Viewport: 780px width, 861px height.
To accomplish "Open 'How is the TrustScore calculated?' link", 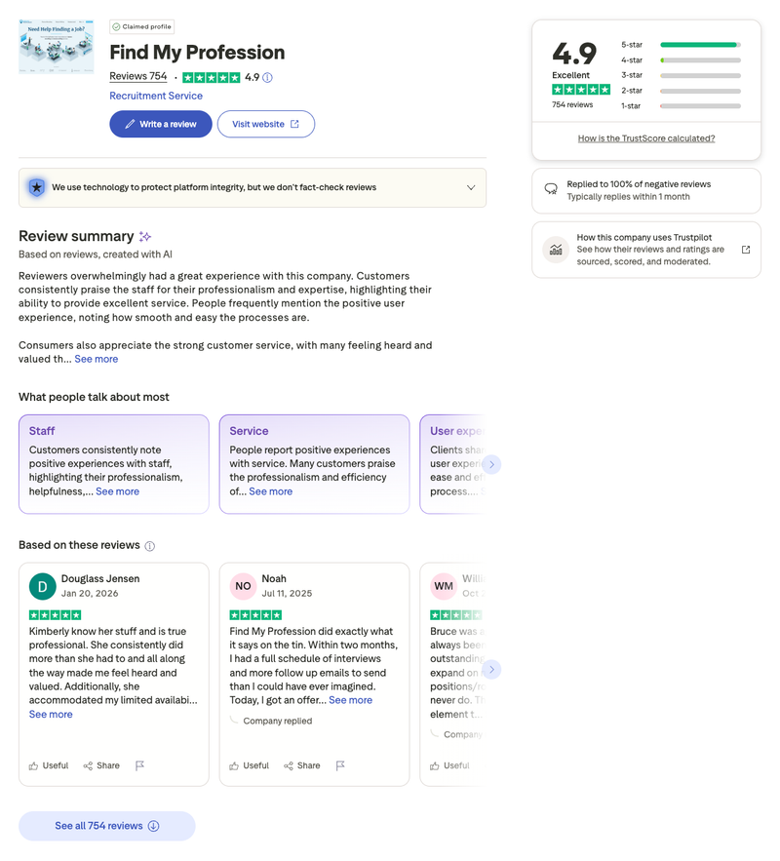I will point(645,138).
